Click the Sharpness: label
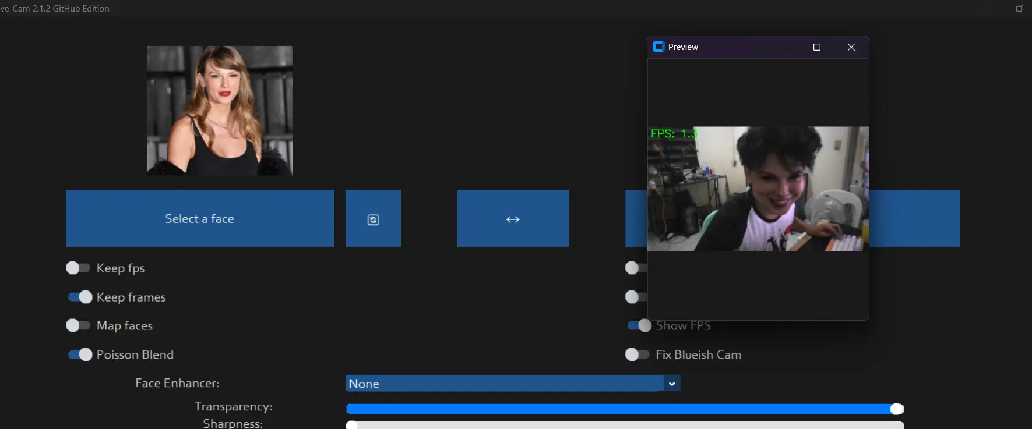The width and height of the screenshot is (1032, 429). [x=233, y=423]
